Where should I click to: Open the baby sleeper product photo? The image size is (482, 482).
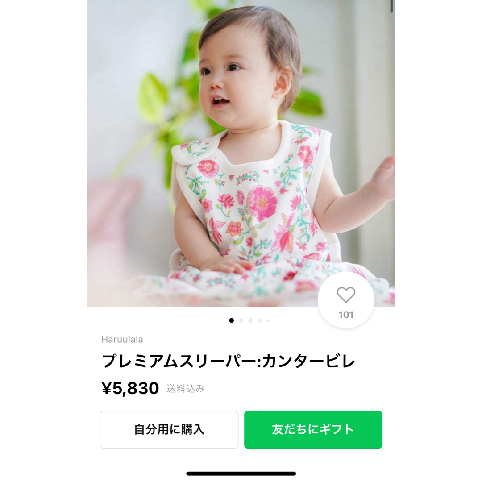(x=241, y=154)
